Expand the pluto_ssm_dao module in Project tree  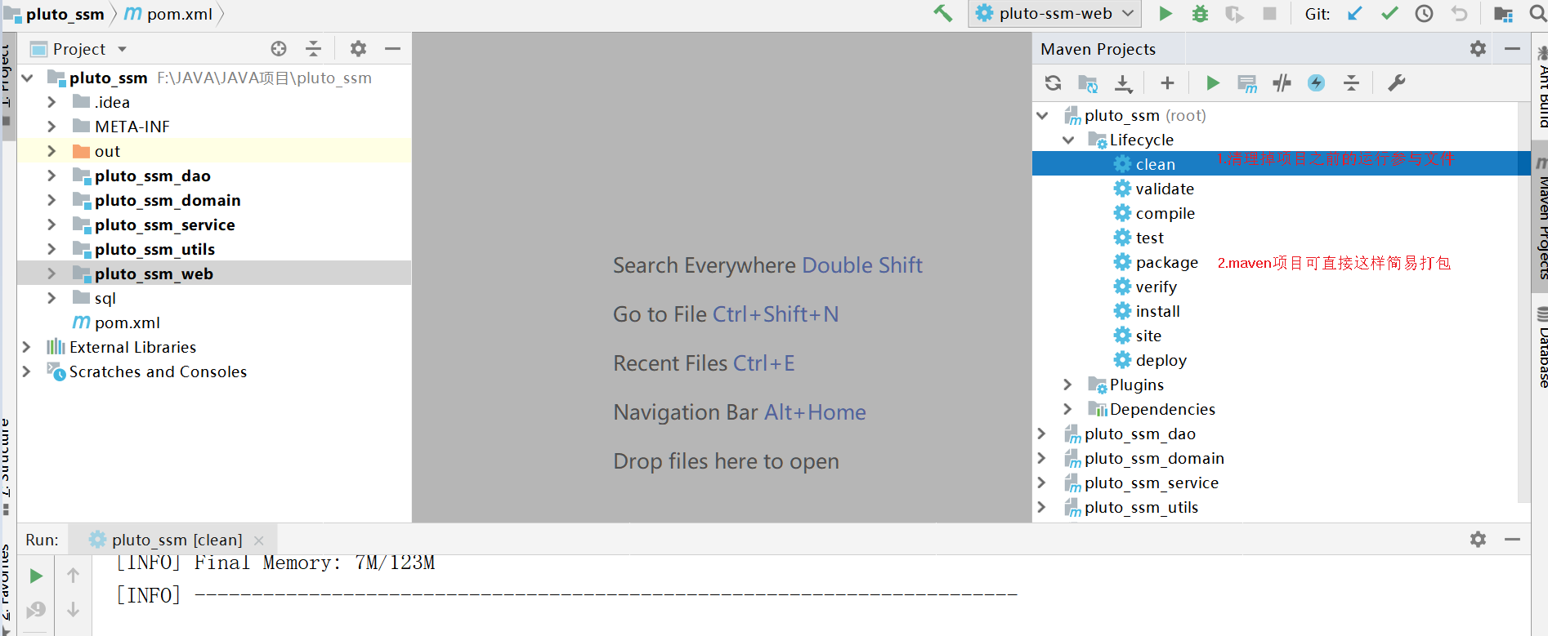tap(51, 176)
